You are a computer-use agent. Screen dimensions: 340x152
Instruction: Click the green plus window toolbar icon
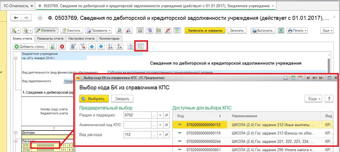click(x=177, y=30)
